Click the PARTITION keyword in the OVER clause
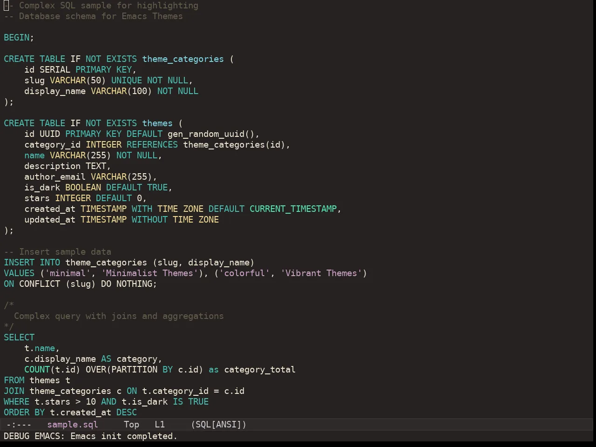The image size is (596, 447). pos(134,370)
